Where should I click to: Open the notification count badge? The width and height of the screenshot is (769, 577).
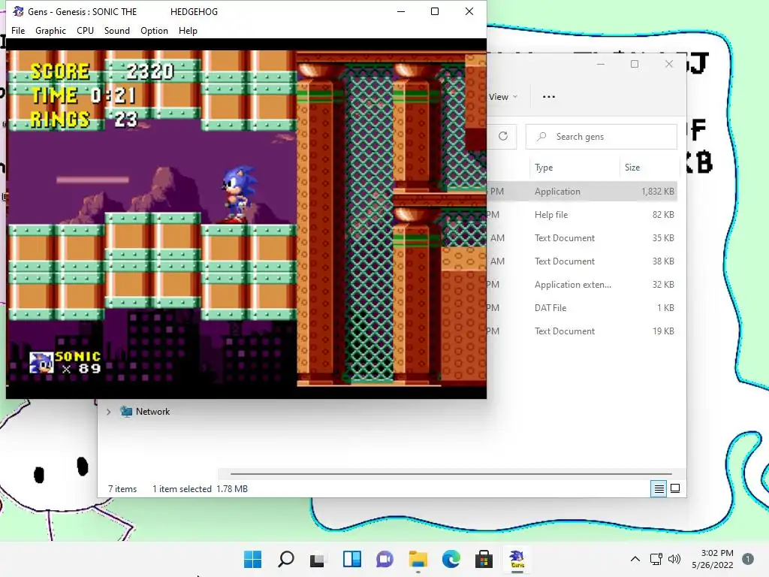(748, 559)
